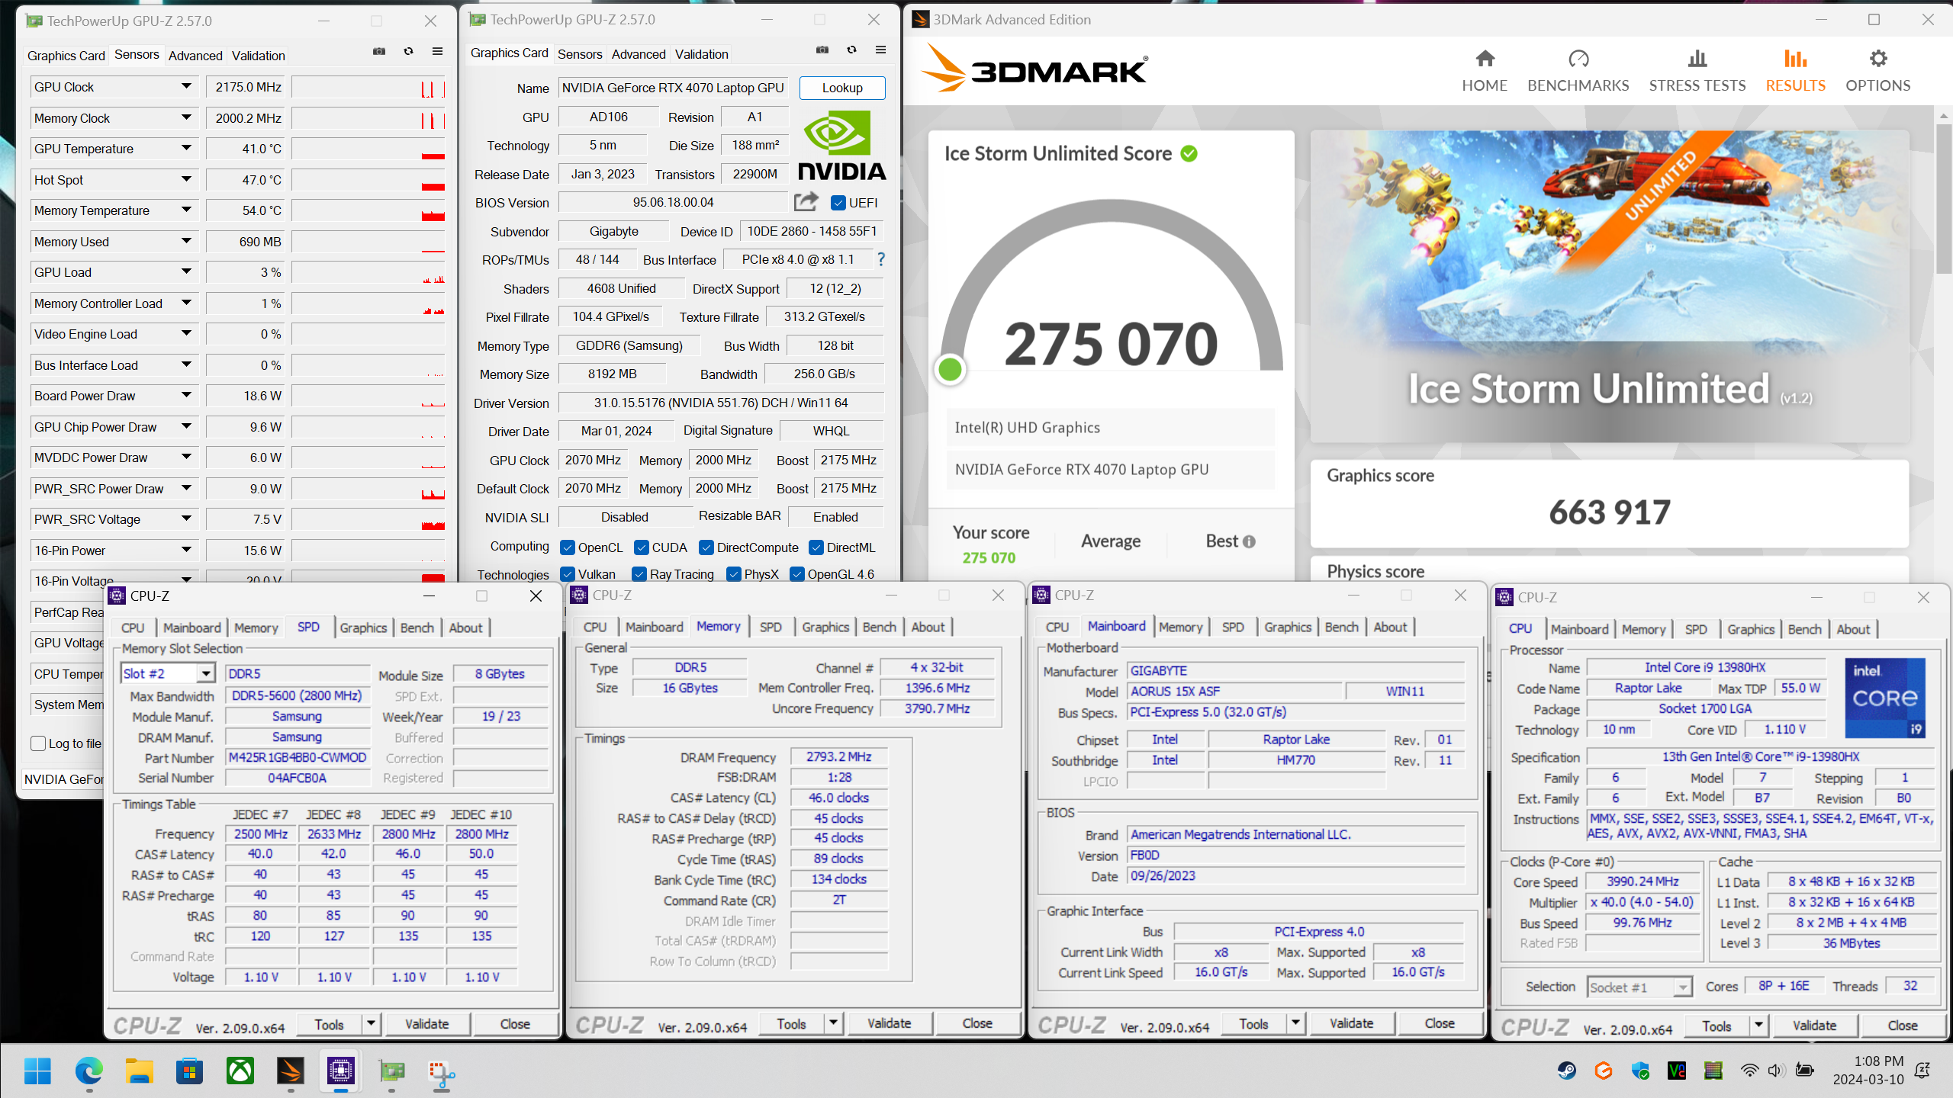
Task: Open Xbox app from taskbar
Action: [x=240, y=1071]
